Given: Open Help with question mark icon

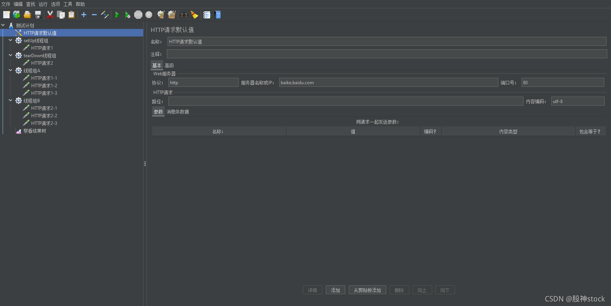Looking at the screenshot, I should 218,15.
